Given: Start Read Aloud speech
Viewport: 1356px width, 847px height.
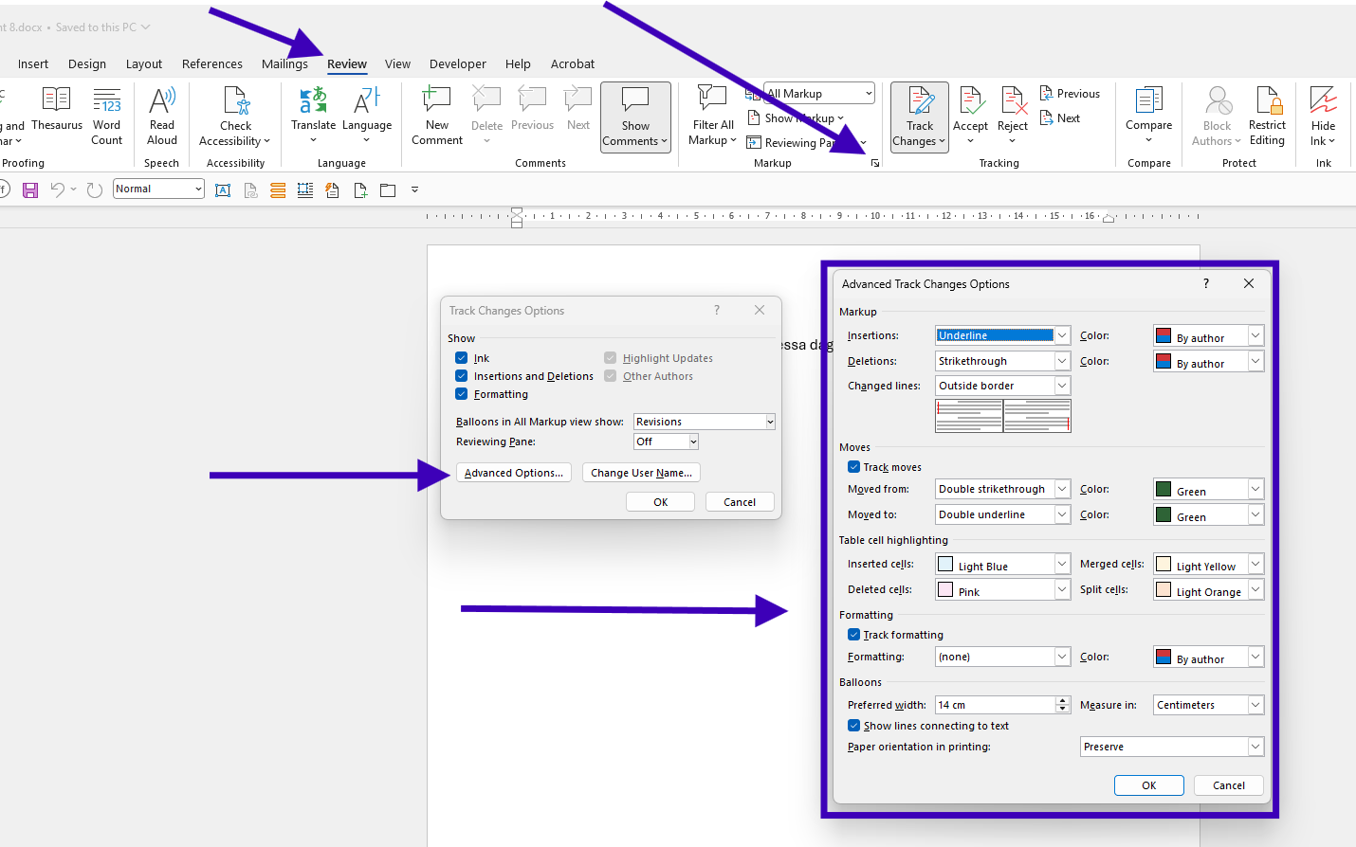Looking at the screenshot, I should point(162,116).
